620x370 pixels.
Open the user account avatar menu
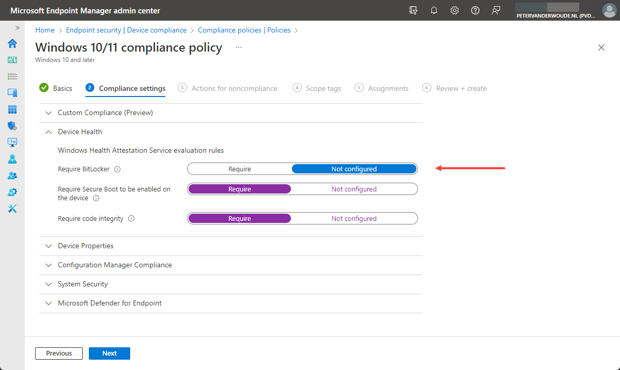[x=609, y=10]
